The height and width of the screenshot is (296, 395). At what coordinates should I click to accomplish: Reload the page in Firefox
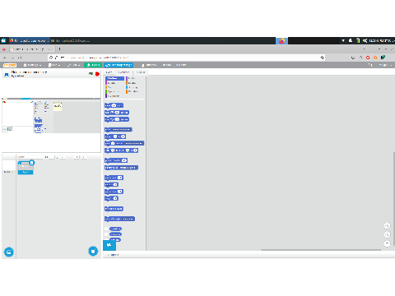click(20, 58)
